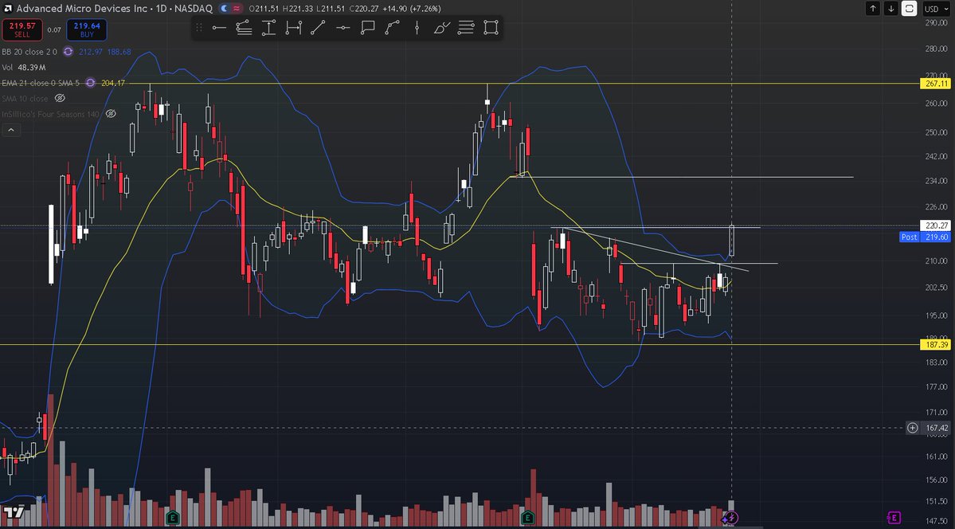Click the 187.39 yellow price label

tap(936, 344)
